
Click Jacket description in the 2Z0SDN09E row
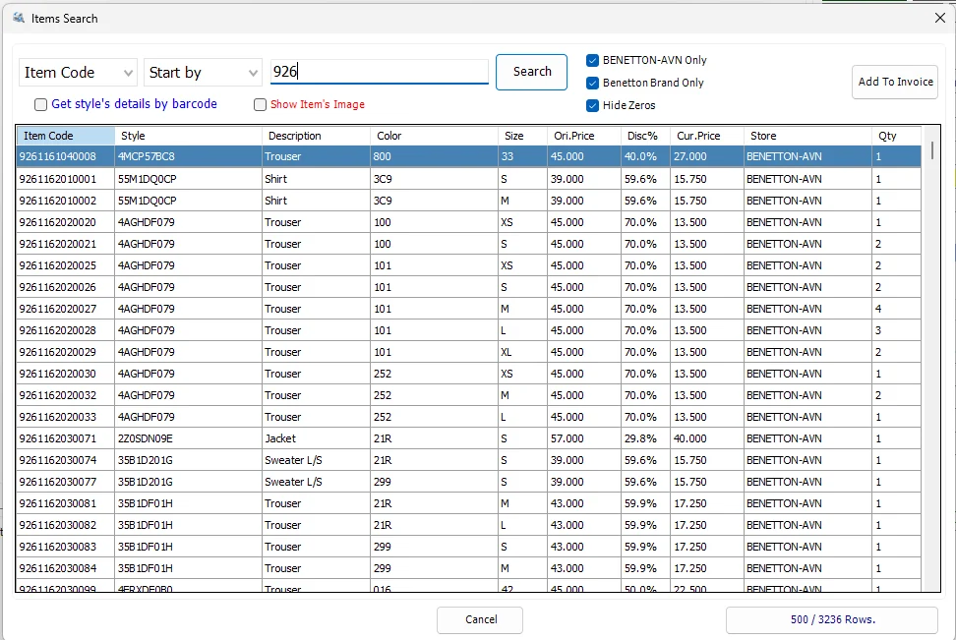[x=316, y=438]
